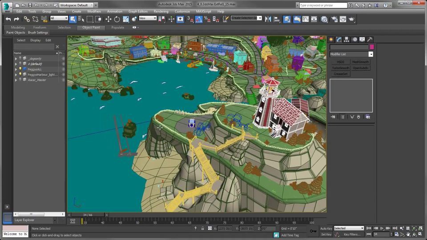The image size is (427, 240).
Task: Click Render Production teapot icon
Action: [x=351, y=19]
